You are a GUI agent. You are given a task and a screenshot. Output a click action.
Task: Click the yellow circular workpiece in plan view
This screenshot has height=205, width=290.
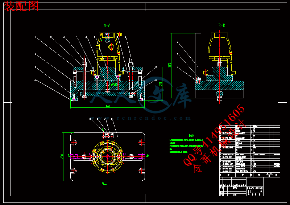(x=108, y=157)
